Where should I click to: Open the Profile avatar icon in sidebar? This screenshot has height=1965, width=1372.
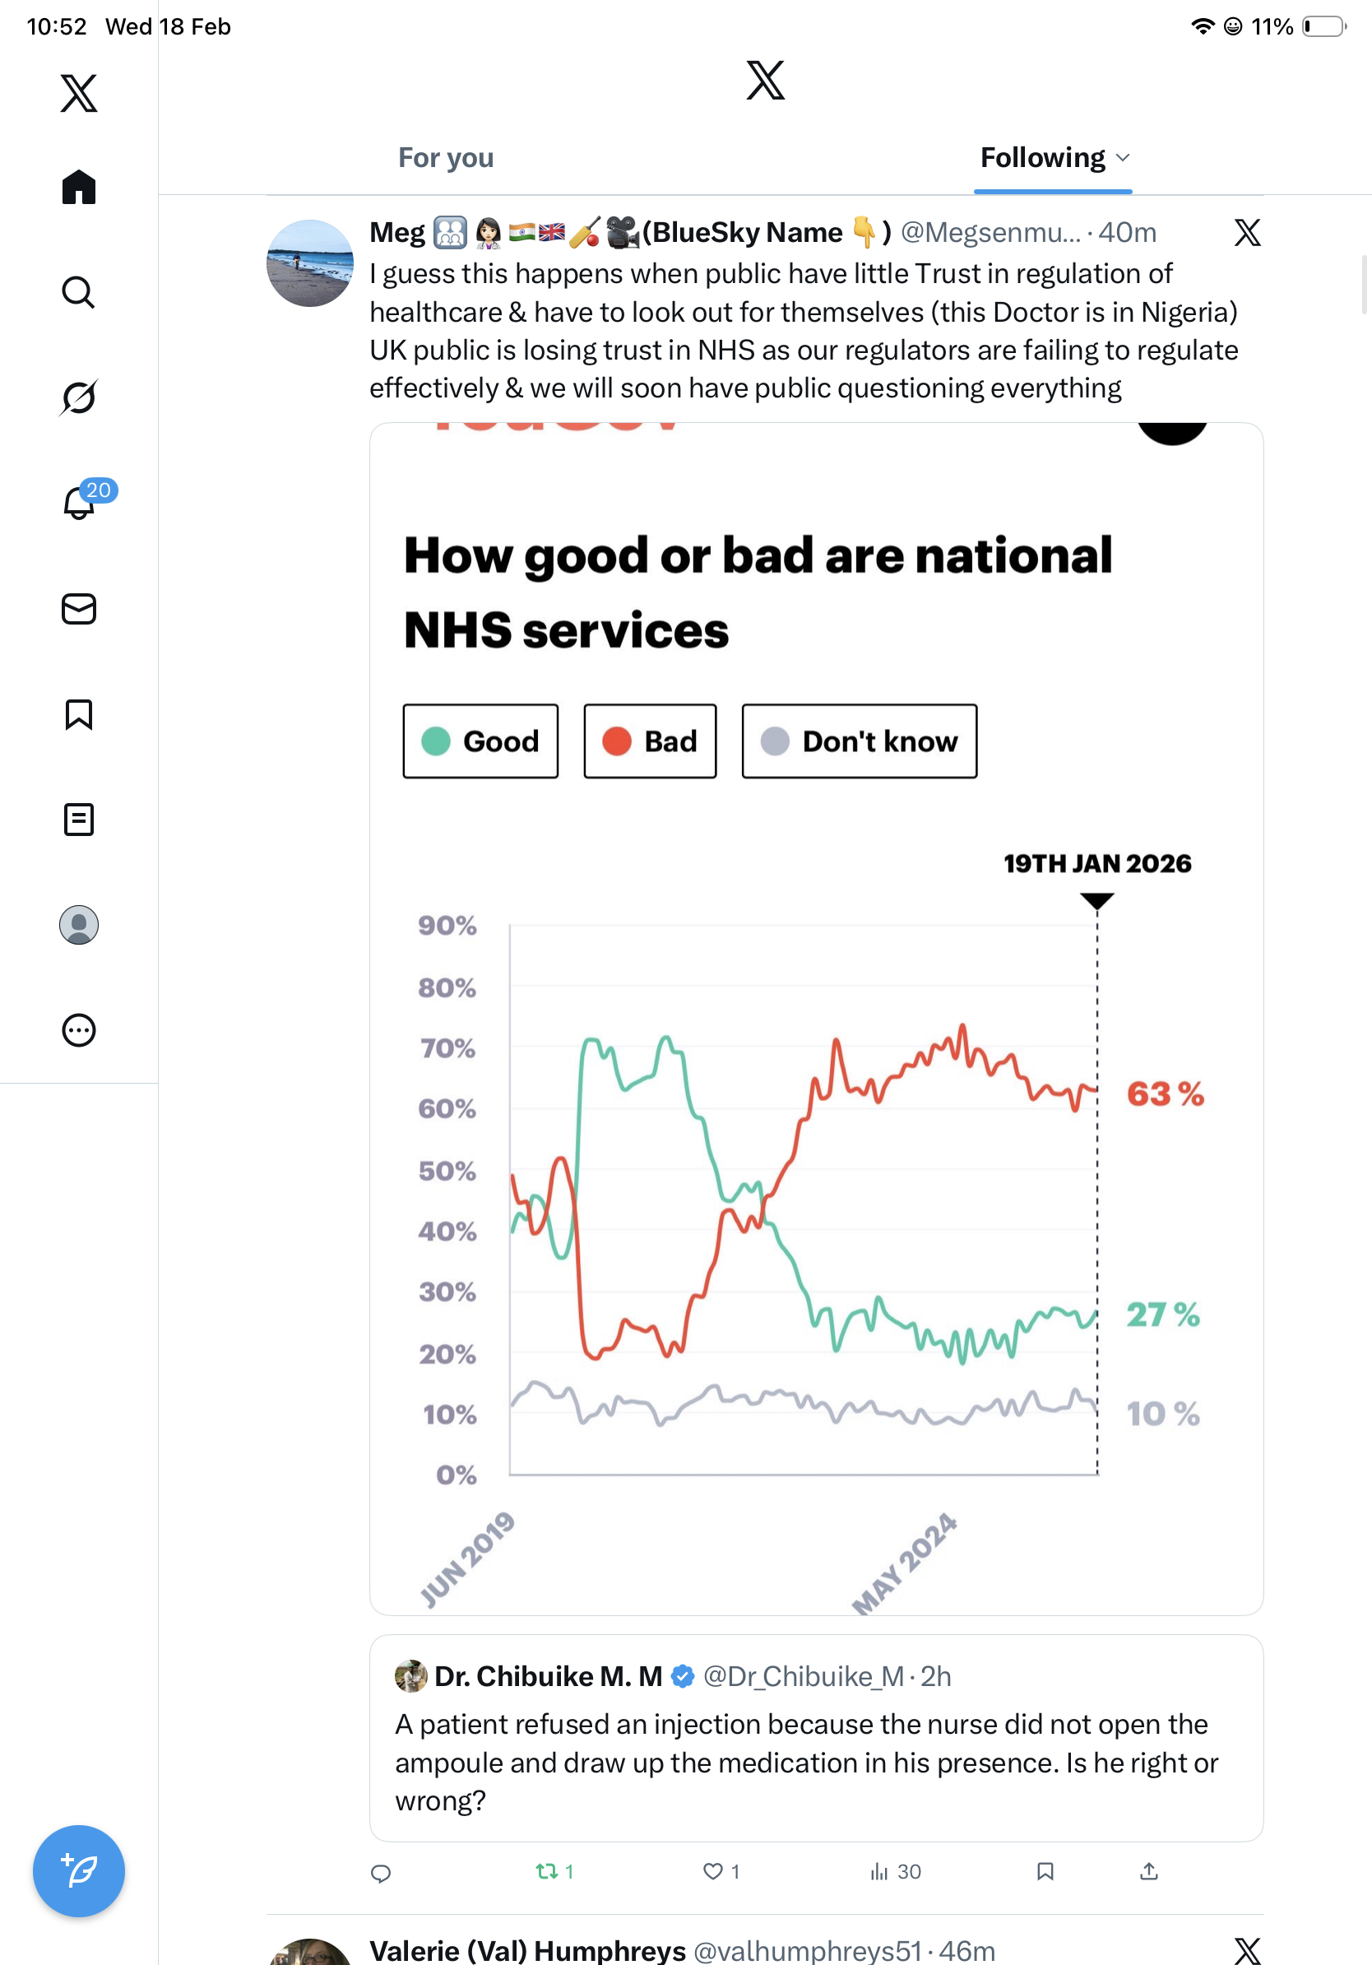tap(79, 924)
